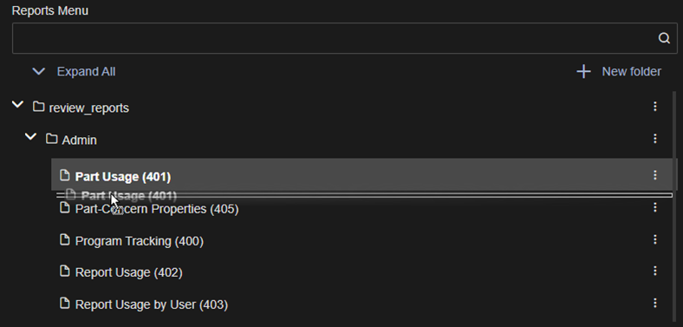683x327 pixels.
Task: Click the reports list vertical scrollbar
Action: 674,205
